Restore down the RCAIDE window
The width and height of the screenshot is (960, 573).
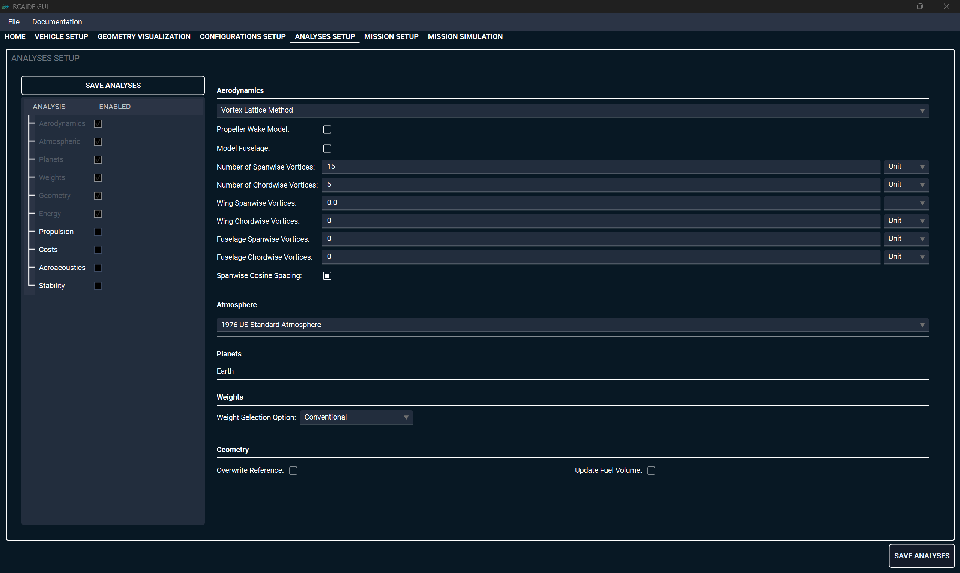point(920,6)
